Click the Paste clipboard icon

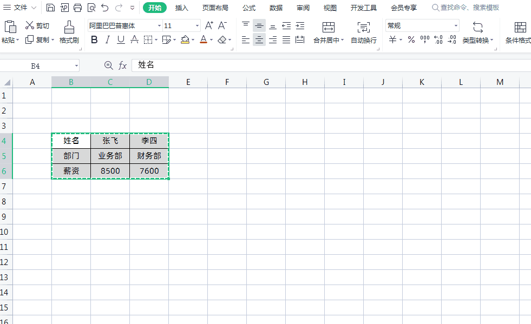(10, 27)
